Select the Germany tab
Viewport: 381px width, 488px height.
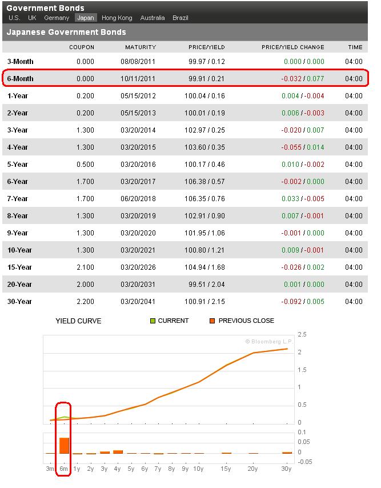tap(57, 18)
